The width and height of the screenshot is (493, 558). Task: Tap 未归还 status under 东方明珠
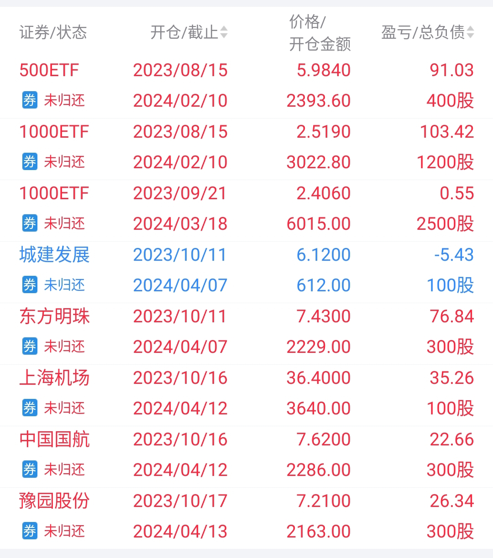[64, 346]
